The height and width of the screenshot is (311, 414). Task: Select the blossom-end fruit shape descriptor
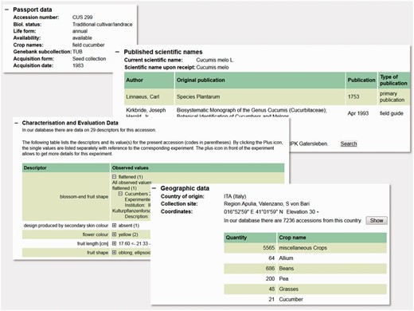click(84, 197)
